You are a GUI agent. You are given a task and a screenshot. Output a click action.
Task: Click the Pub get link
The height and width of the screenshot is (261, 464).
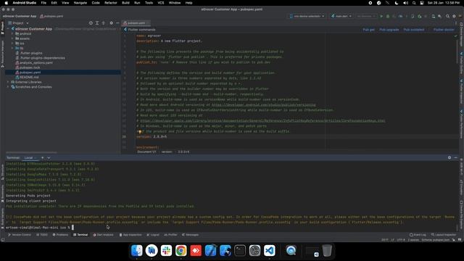[369, 30]
